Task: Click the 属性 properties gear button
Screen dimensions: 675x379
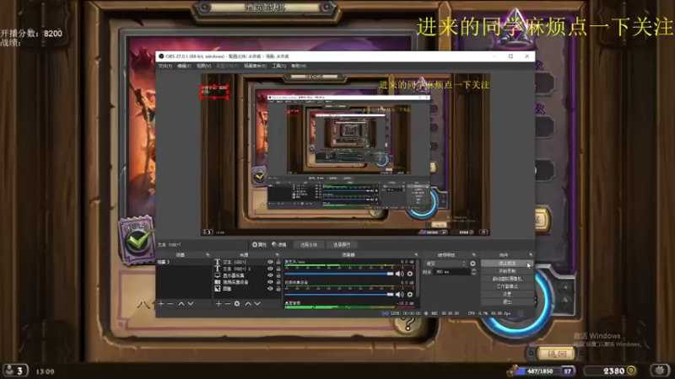Action: tap(259, 244)
